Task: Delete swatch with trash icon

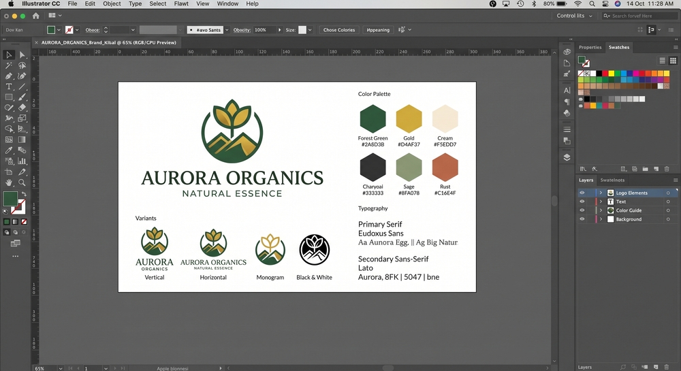Action: click(x=667, y=169)
